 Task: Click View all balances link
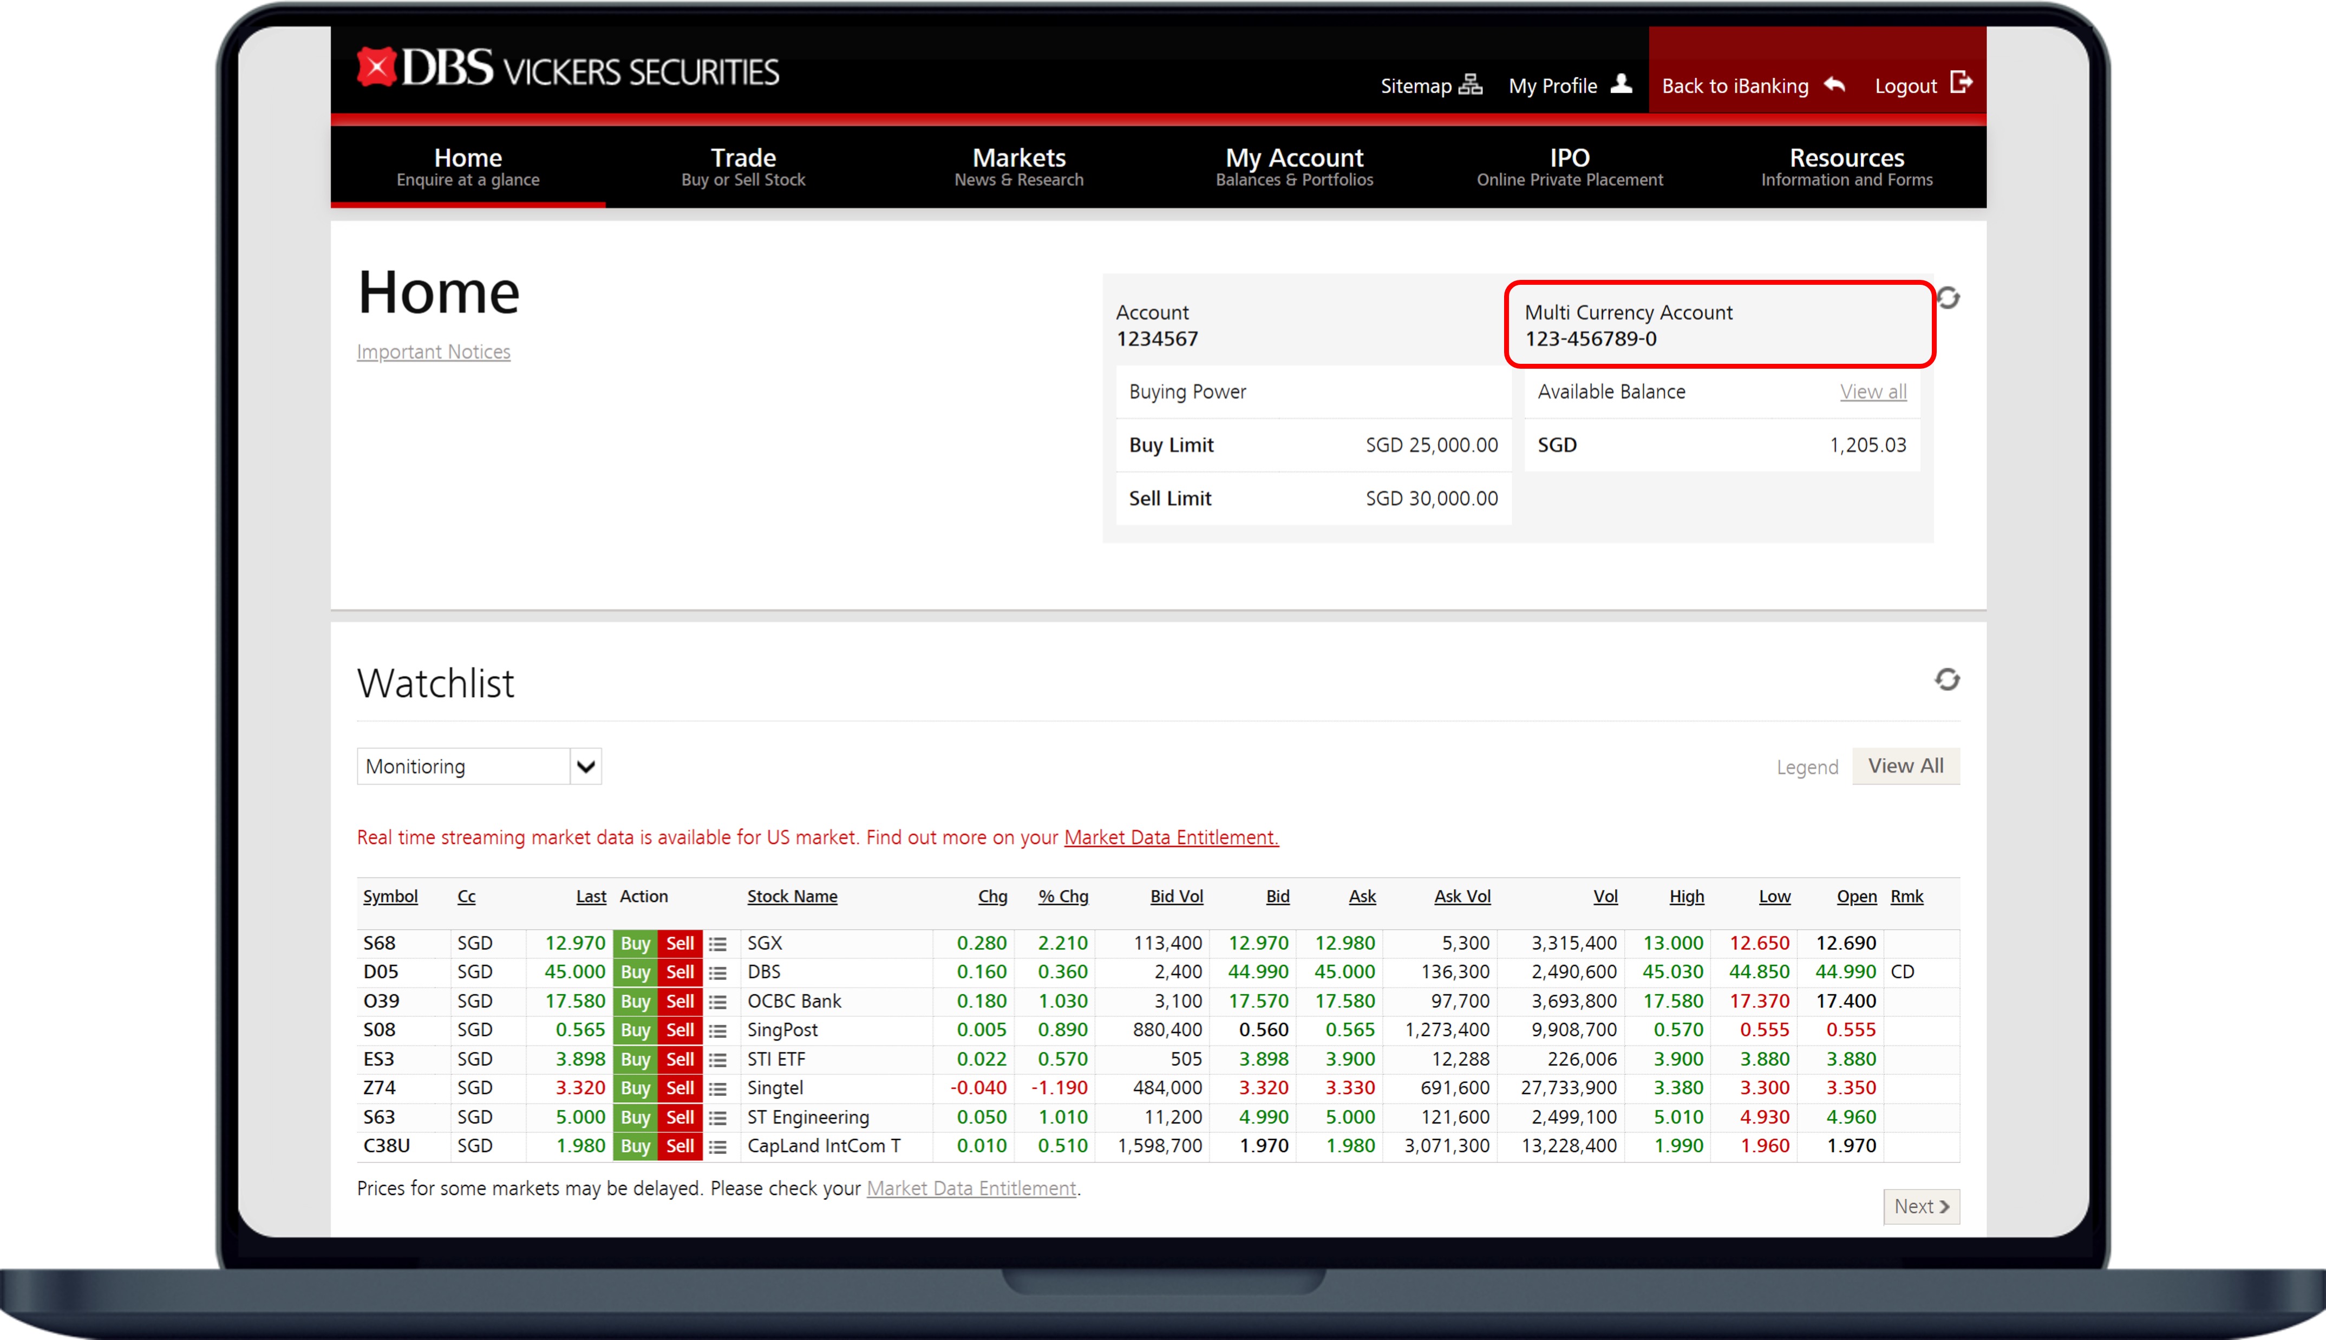[x=1872, y=392]
